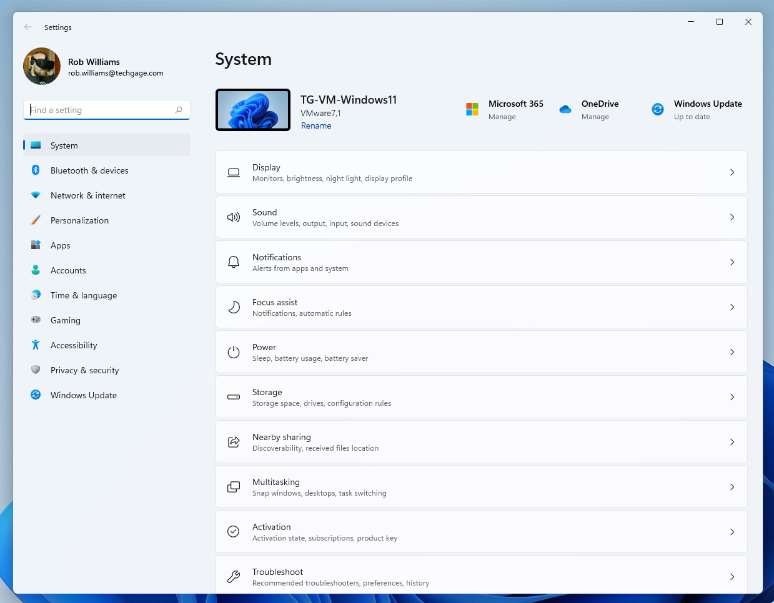The width and height of the screenshot is (774, 603).
Task: Click the Accounts person icon
Action: (36, 270)
